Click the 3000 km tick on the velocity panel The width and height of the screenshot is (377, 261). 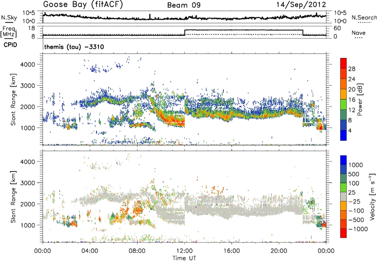(x=28, y=183)
